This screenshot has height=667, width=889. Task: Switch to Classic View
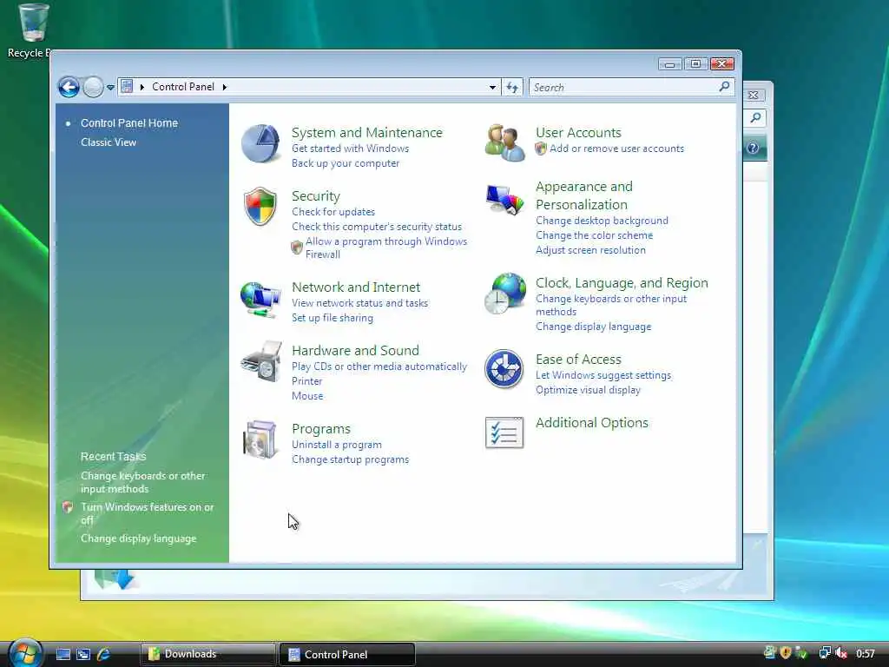pyautogui.click(x=109, y=142)
